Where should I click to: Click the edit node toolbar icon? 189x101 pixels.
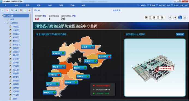pos(11,10)
